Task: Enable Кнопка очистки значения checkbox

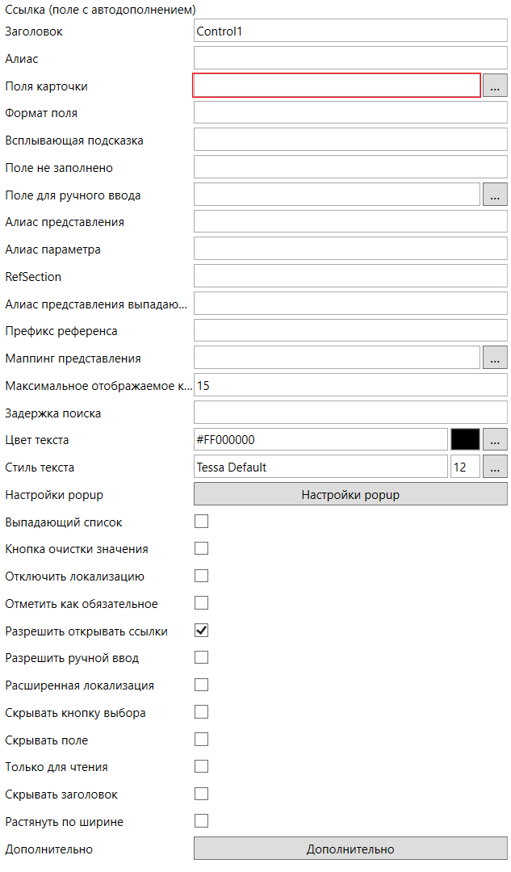Action: click(202, 549)
